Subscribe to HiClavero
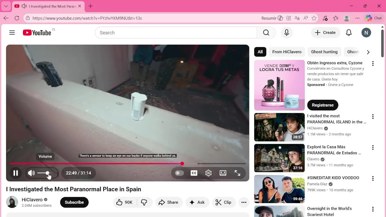Screen dimensions: 386x217 74,202
